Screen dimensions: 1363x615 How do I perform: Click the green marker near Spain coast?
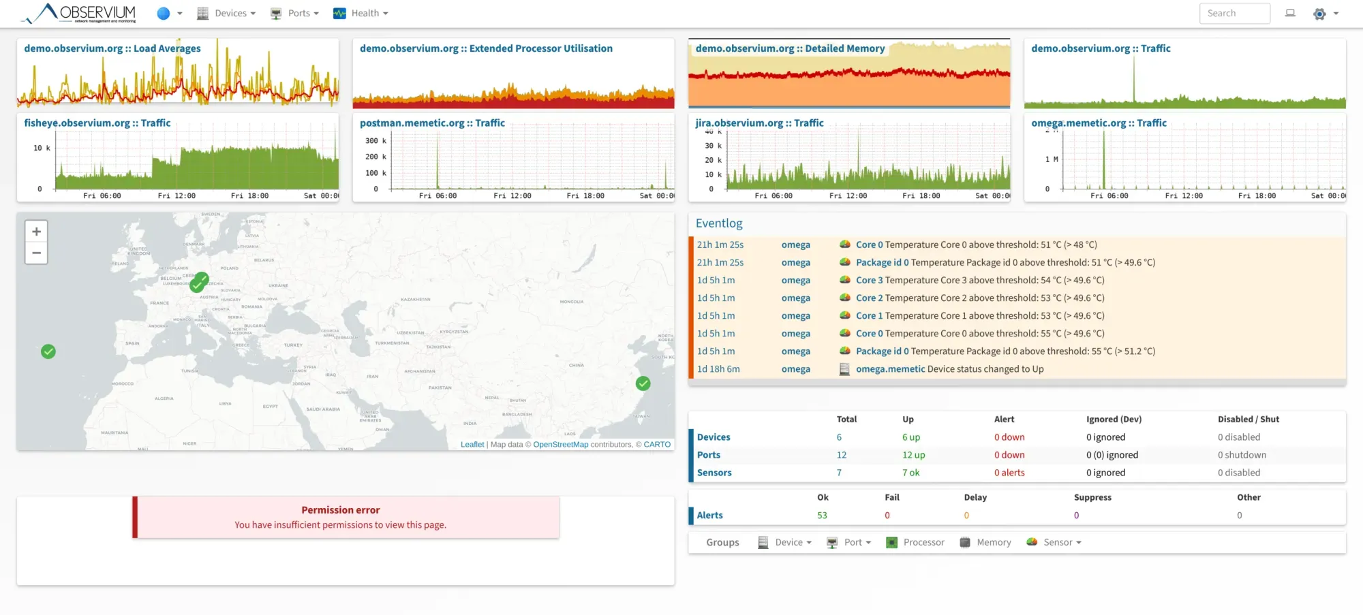click(x=48, y=351)
